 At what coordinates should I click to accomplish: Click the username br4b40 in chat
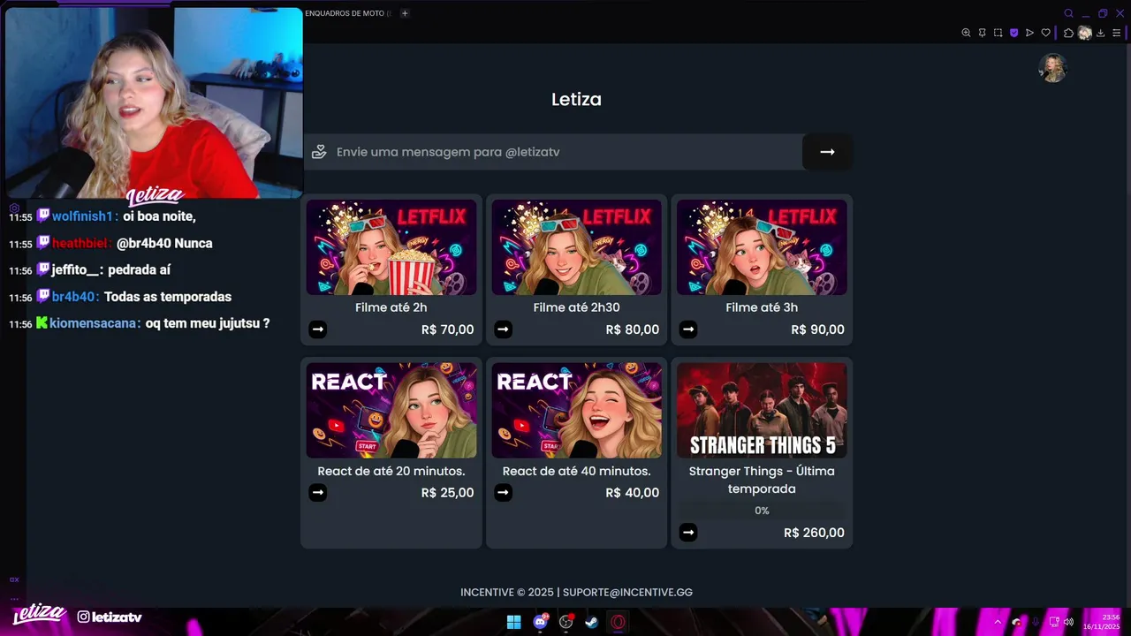pos(73,297)
